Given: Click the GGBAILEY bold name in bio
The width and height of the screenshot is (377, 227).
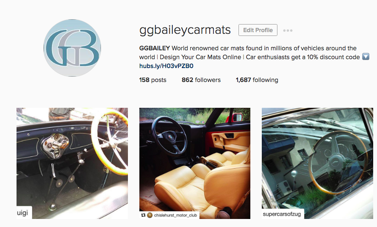Looking at the screenshot, I should [x=155, y=48].
